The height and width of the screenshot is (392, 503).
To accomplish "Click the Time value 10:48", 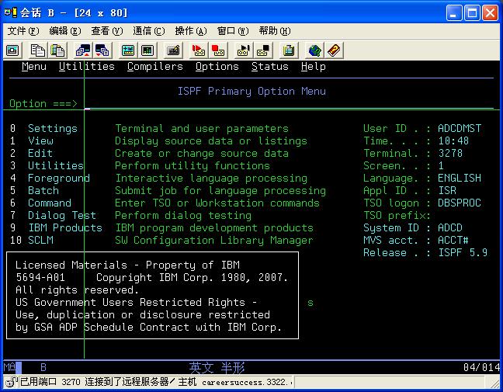I will coord(453,141).
